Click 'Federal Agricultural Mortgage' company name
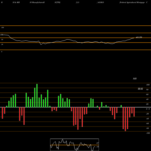 [132, 2]
